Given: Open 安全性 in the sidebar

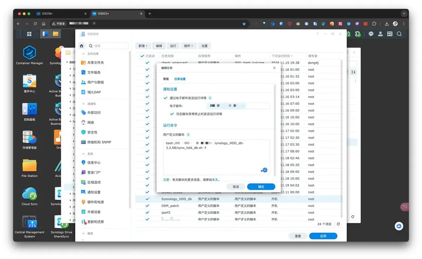Looking at the screenshot, I should [x=89, y=132].
